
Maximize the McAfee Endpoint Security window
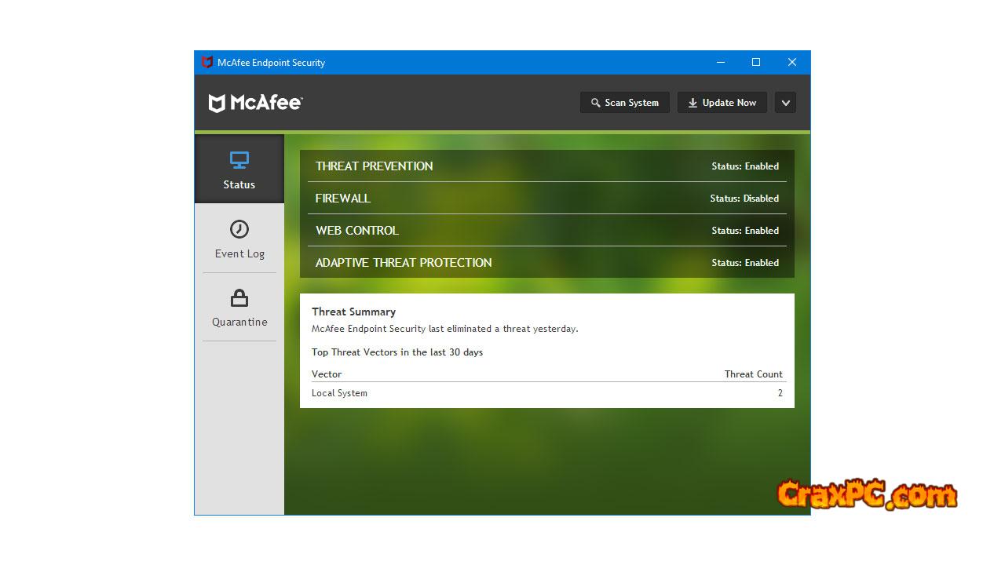pyautogui.click(x=756, y=63)
